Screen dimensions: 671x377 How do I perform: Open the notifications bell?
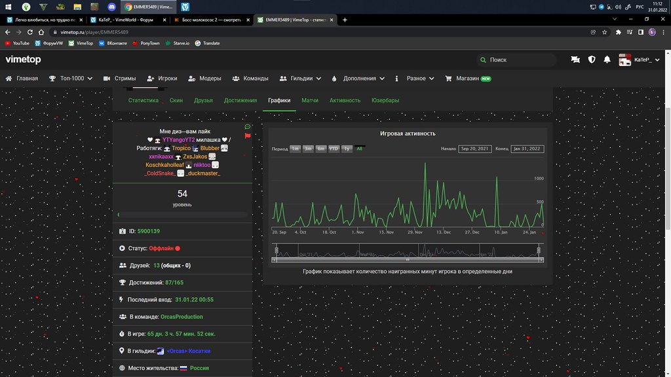pos(607,60)
